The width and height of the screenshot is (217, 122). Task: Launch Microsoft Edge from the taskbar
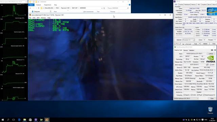coord(19,120)
